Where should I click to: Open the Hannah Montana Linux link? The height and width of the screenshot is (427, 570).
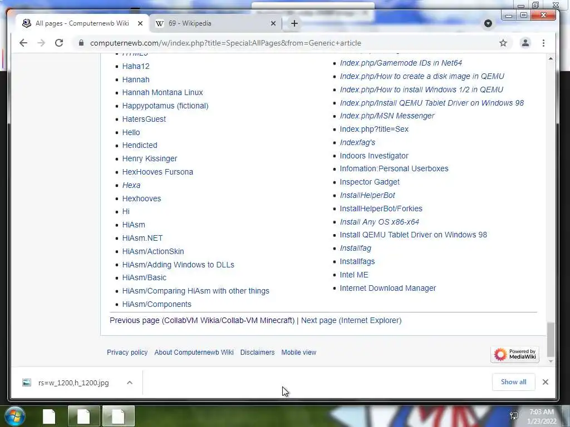163,92
